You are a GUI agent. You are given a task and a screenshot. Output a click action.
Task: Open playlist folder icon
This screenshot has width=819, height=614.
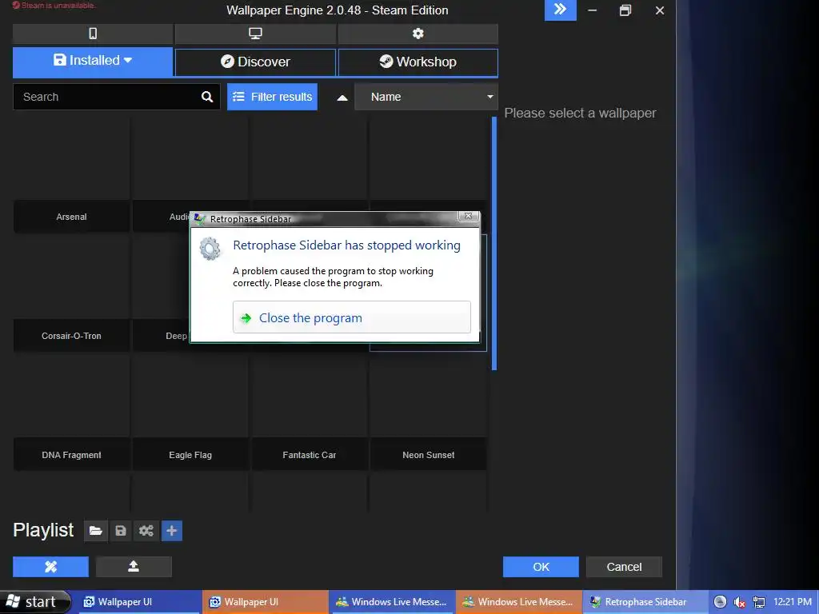pyautogui.click(x=96, y=531)
